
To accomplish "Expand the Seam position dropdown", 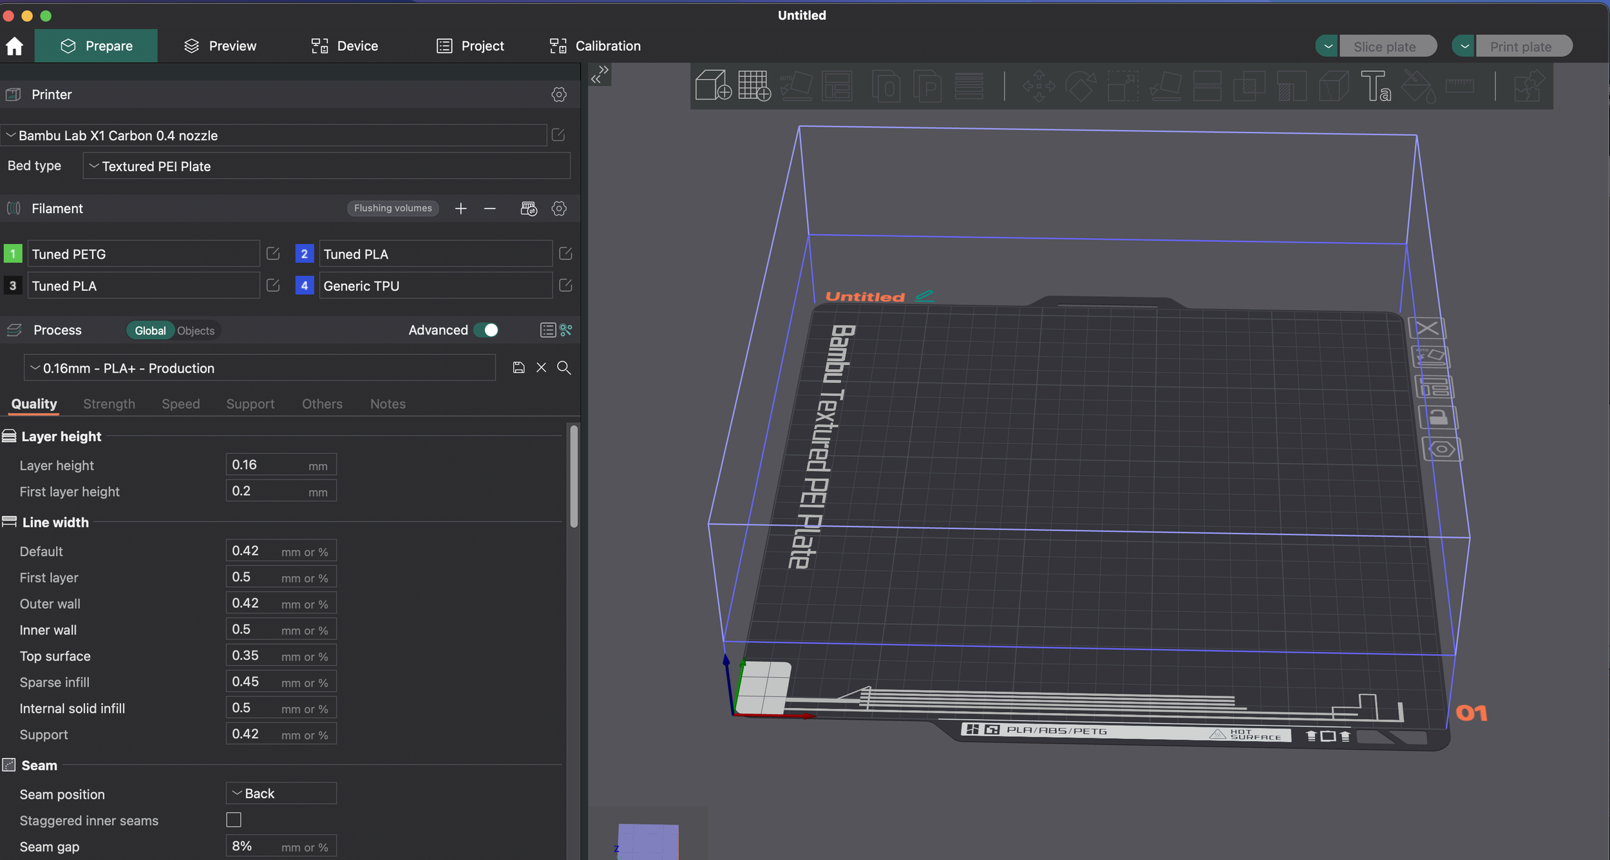I will [x=281, y=793].
